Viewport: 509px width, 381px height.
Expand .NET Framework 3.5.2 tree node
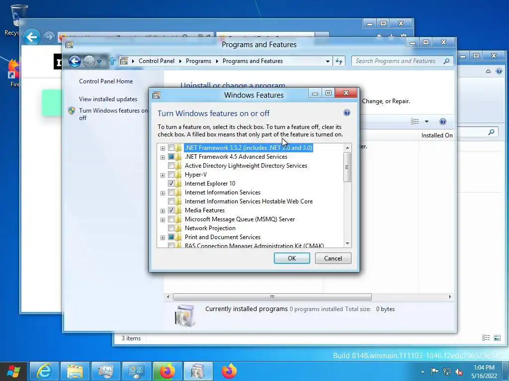click(163, 148)
